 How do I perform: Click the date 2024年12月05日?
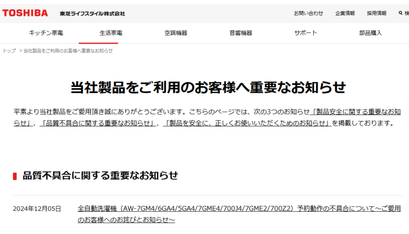[37, 209]
